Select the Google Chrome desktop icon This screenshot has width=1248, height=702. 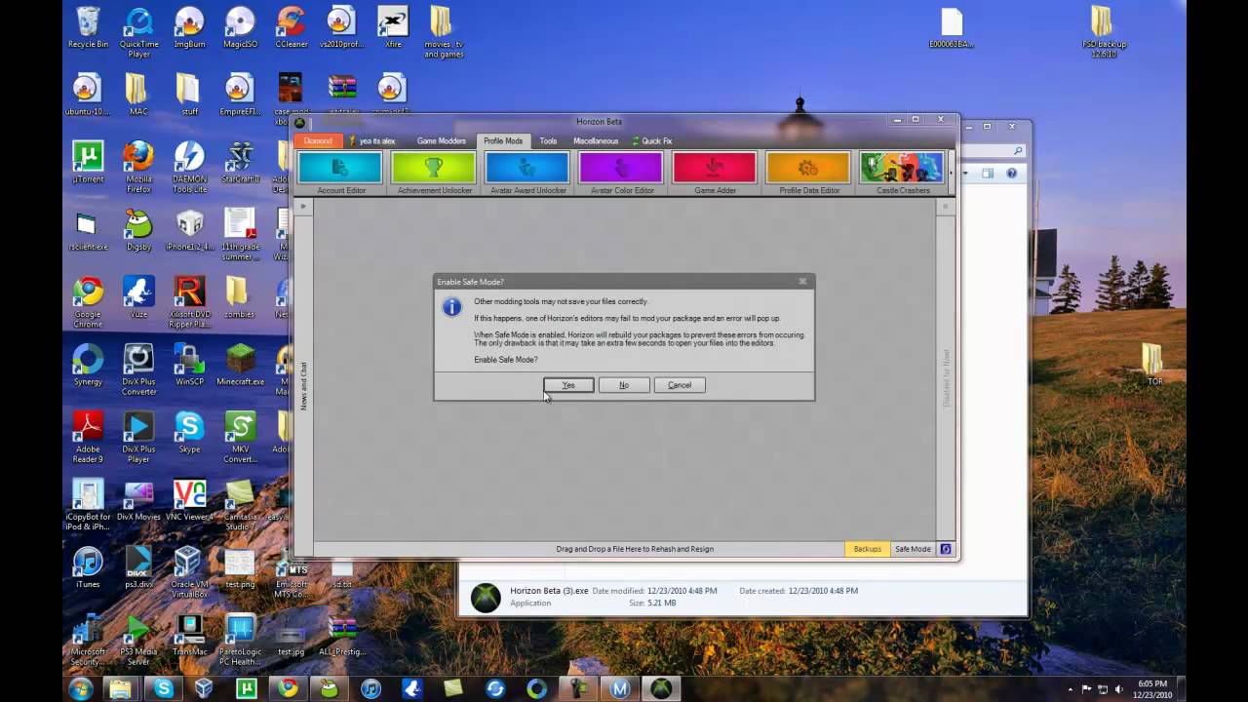pos(88,302)
